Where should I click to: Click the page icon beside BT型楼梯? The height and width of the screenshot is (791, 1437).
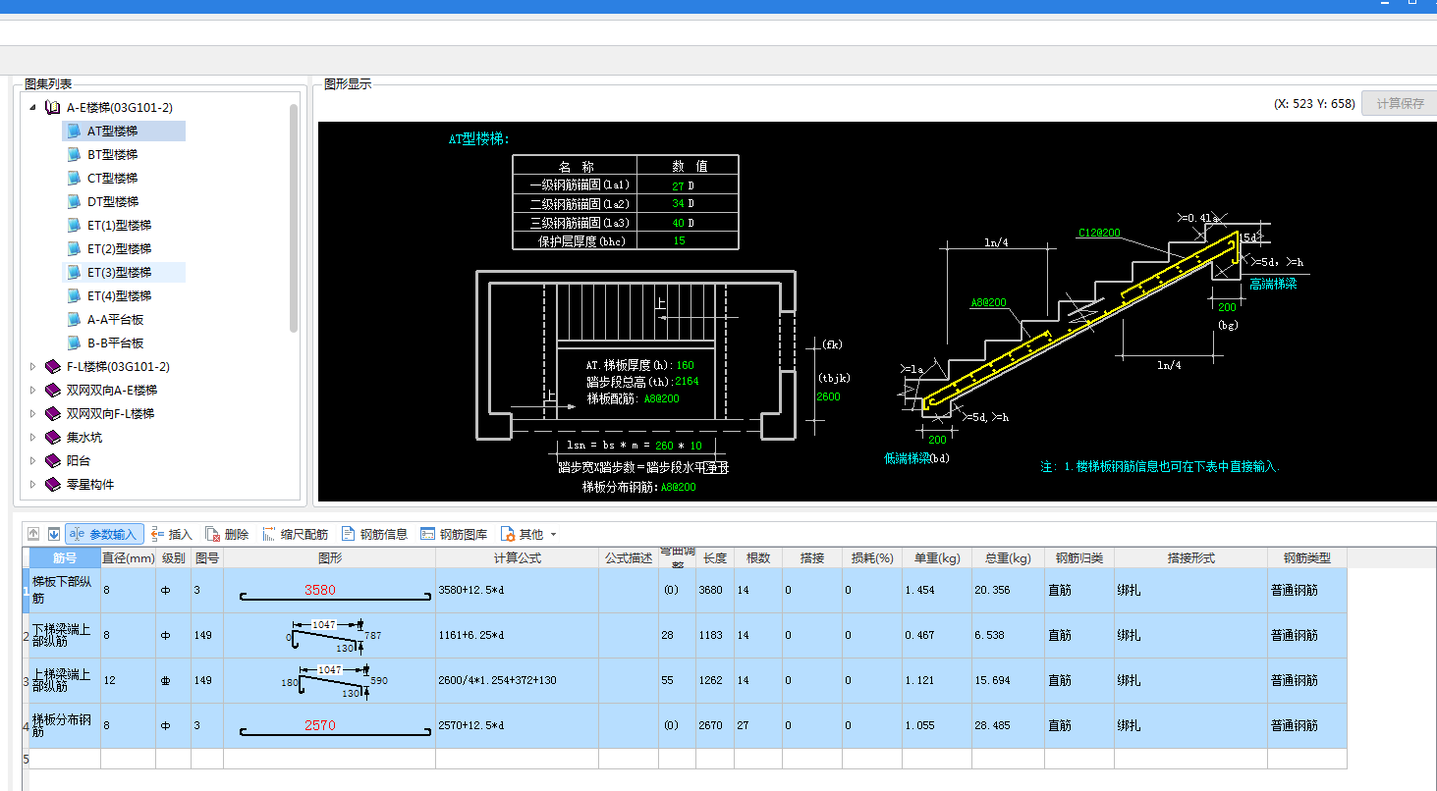point(74,155)
